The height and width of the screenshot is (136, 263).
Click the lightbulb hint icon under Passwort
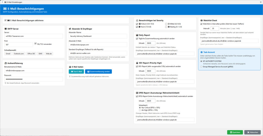tap(5, 83)
